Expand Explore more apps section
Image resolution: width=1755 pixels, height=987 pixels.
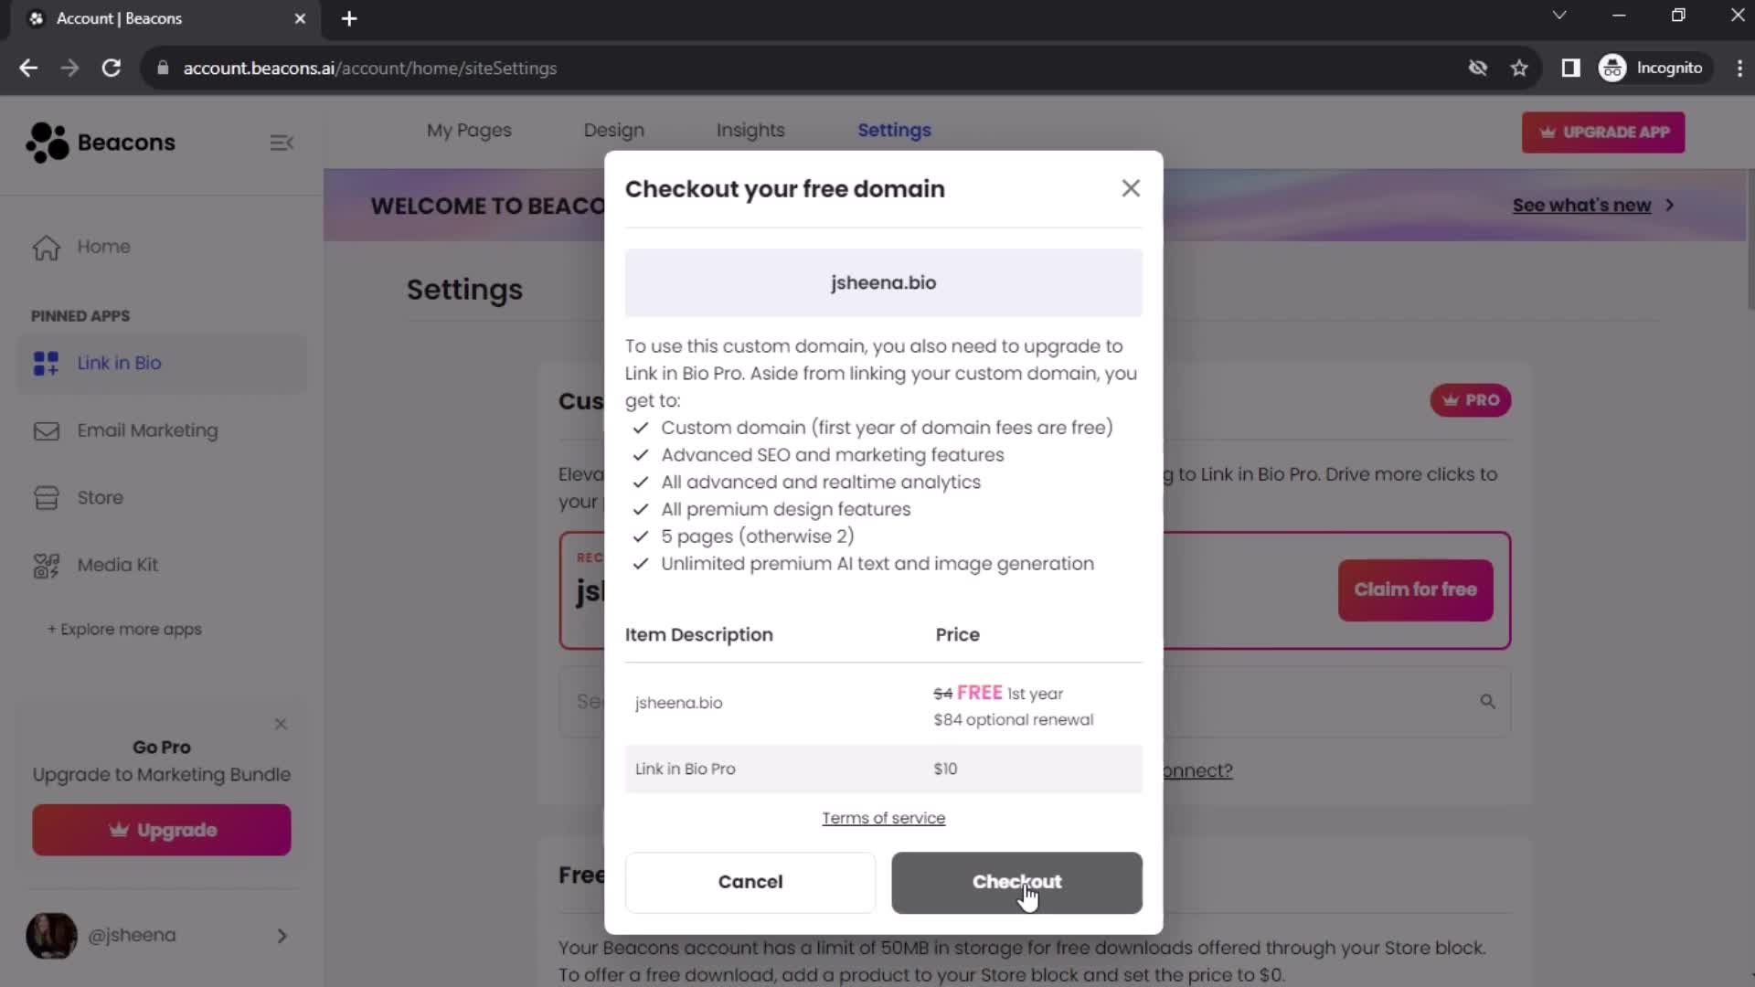123,629
